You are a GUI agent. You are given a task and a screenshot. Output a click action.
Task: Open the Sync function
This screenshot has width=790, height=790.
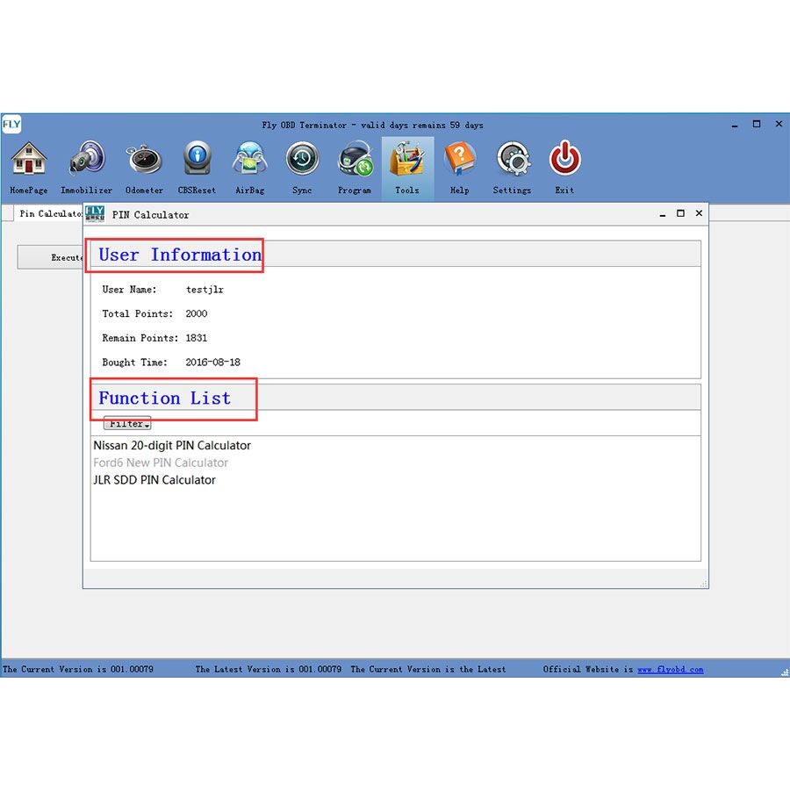pyautogui.click(x=302, y=168)
